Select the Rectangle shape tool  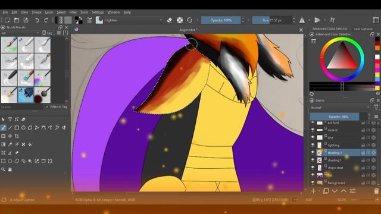point(17,128)
